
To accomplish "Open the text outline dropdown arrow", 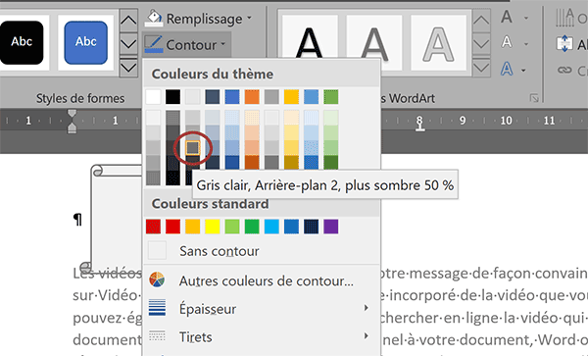I will pyautogui.click(x=526, y=44).
